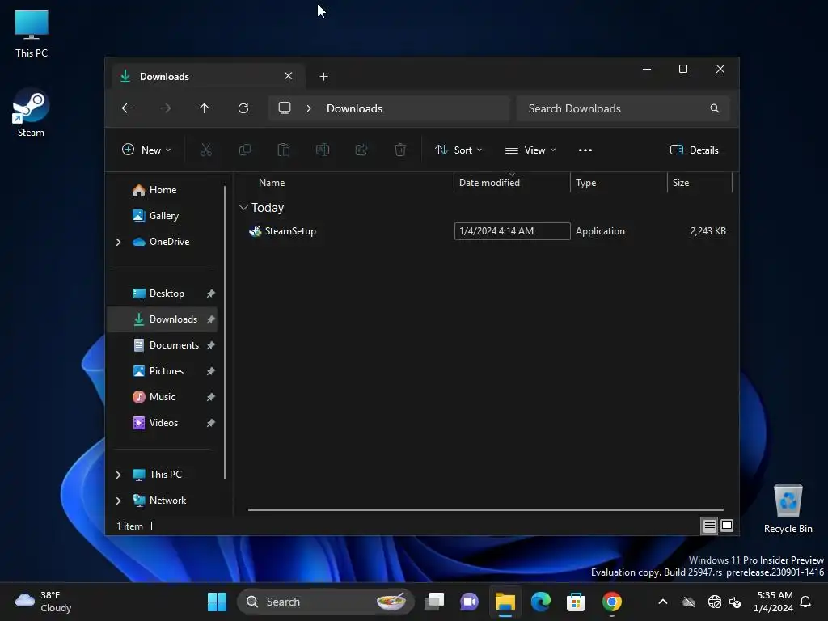
Task: Expand Network in the navigation pane
Action: coord(118,501)
